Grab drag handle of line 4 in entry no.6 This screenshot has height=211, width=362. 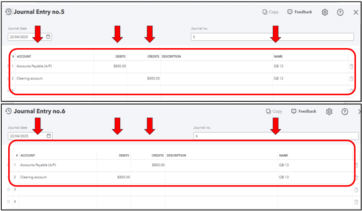(9, 202)
